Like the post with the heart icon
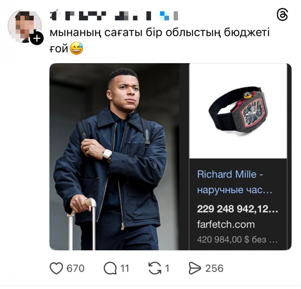Screen dimensions: 301x289 tap(56, 268)
